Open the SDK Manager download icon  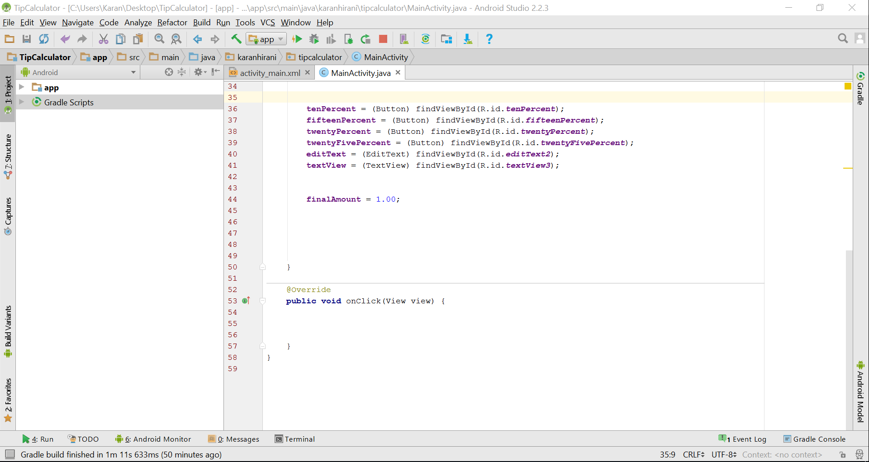tap(468, 39)
